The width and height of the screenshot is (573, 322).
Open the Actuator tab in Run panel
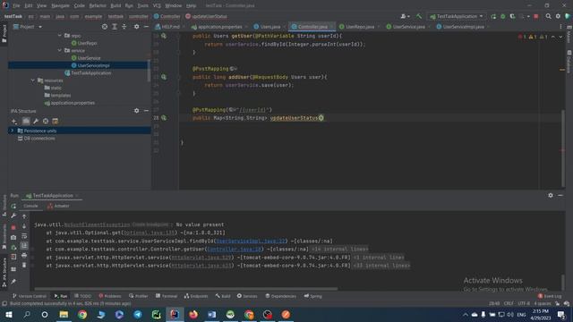58,207
